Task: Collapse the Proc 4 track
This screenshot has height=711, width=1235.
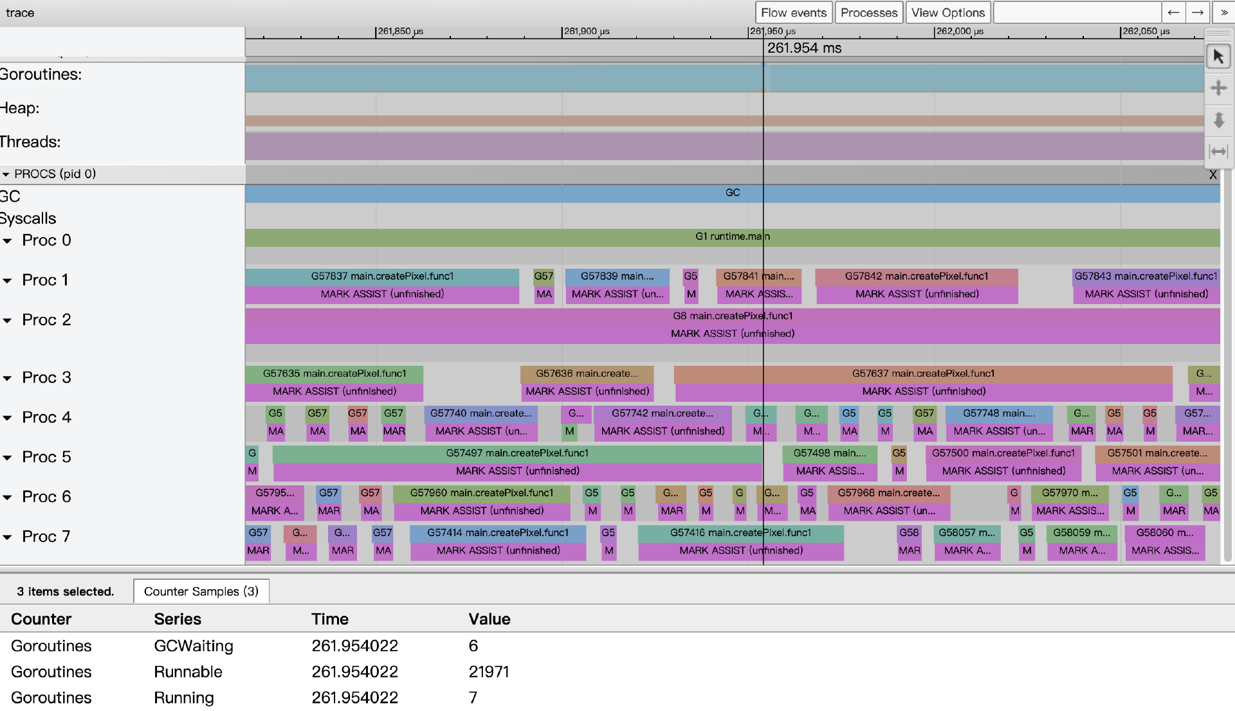Action: [8, 418]
